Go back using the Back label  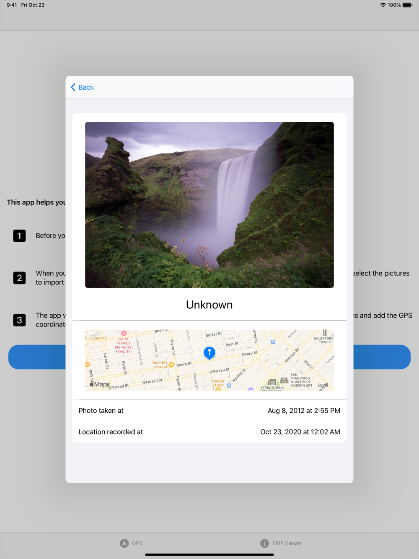(x=86, y=87)
